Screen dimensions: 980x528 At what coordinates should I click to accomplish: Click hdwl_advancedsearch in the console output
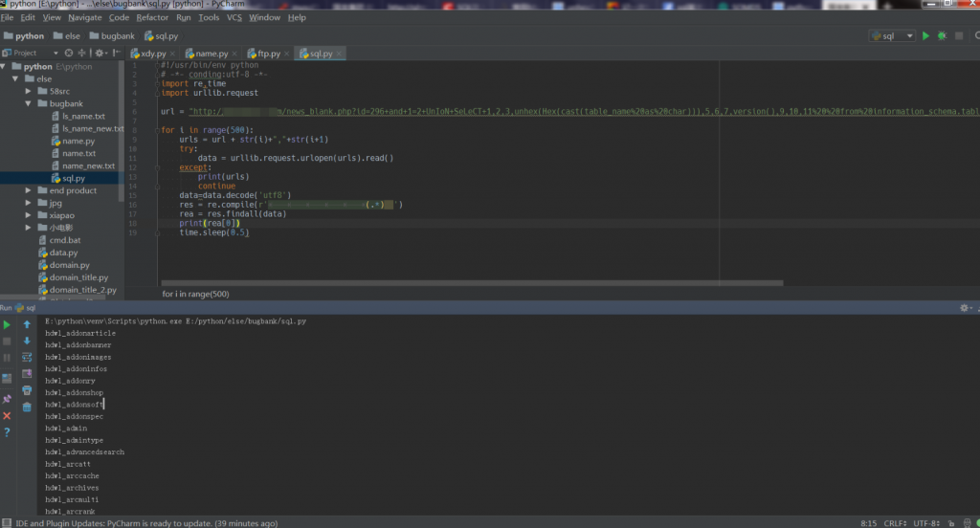click(84, 452)
